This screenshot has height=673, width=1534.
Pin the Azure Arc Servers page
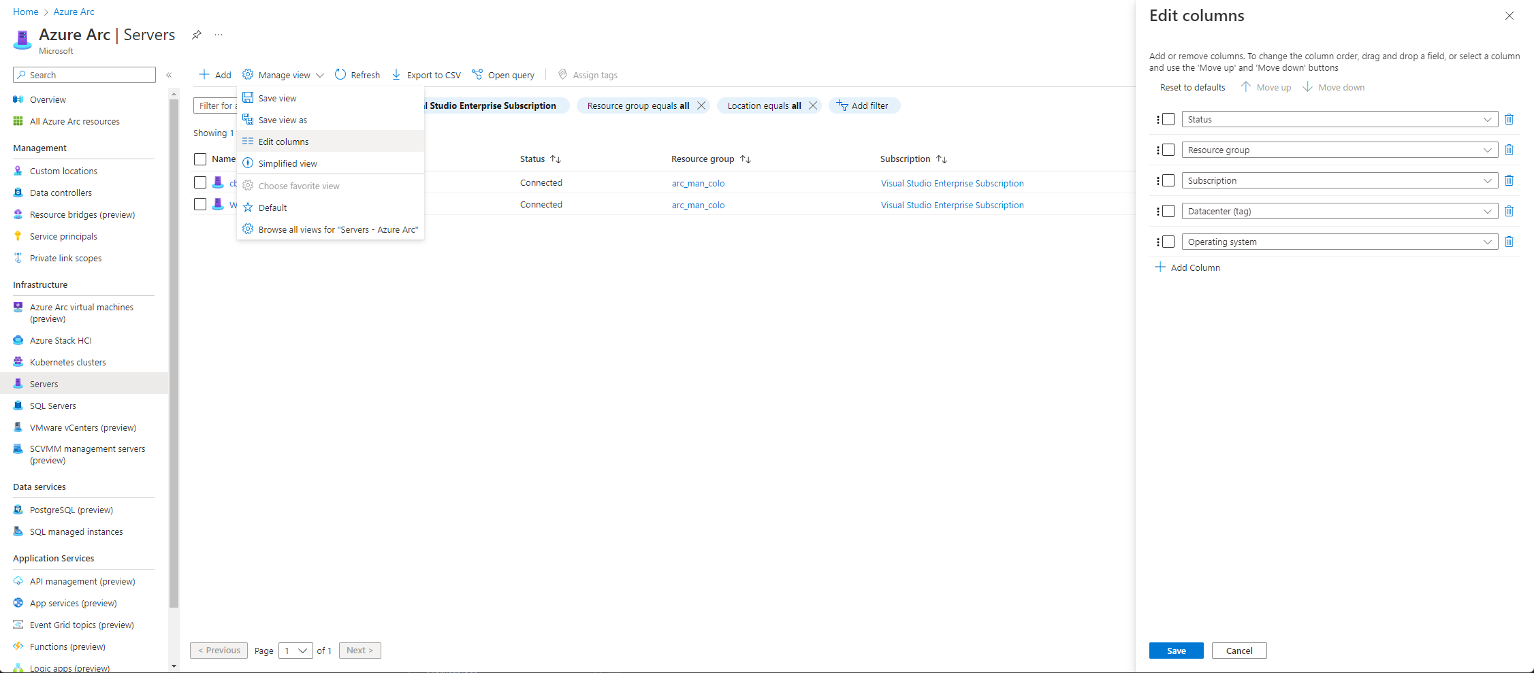[x=196, y=35]
